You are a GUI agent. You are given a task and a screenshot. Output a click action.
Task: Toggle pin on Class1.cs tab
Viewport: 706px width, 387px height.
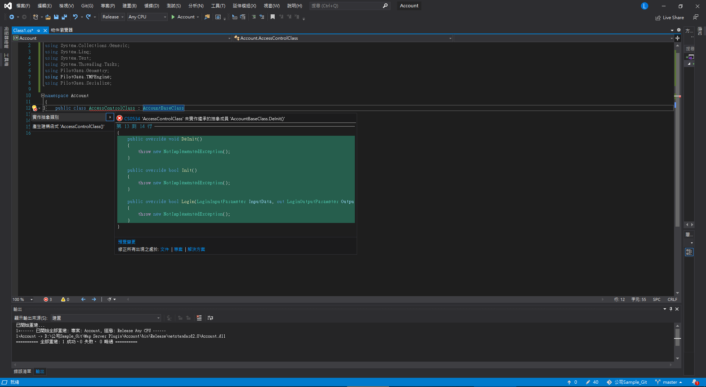point(39,31)
